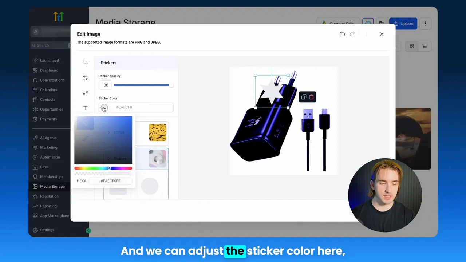Screen dimensions: 466x262
Task: Open App Marketplace in the sidebar
Action: [51, 216]
